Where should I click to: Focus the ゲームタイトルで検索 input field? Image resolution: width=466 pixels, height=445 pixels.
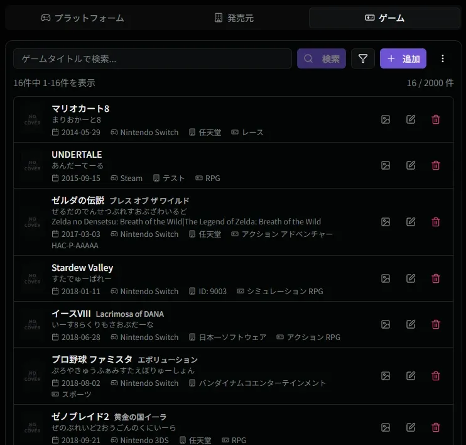(153, 58)
